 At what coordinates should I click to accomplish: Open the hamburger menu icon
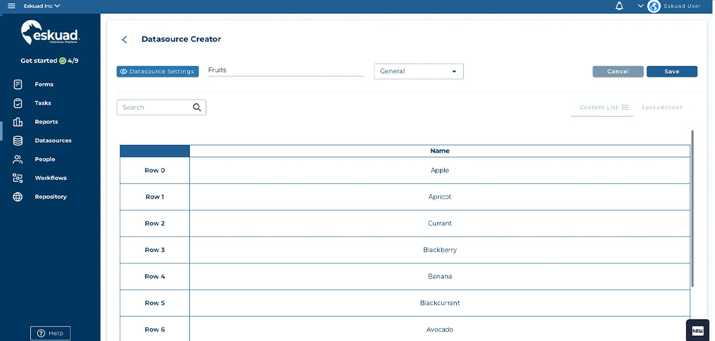pos(11,6)
